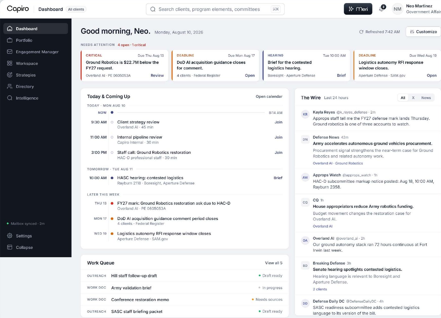This screenshot has width=441, height=318.
Task: Click Senate hearing spotlights contested logistics headline
Action: [357, 270]
